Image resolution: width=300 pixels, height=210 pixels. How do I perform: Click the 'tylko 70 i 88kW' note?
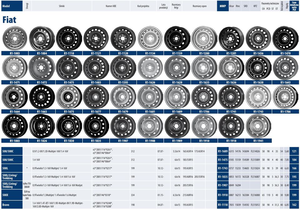[27, 185]
